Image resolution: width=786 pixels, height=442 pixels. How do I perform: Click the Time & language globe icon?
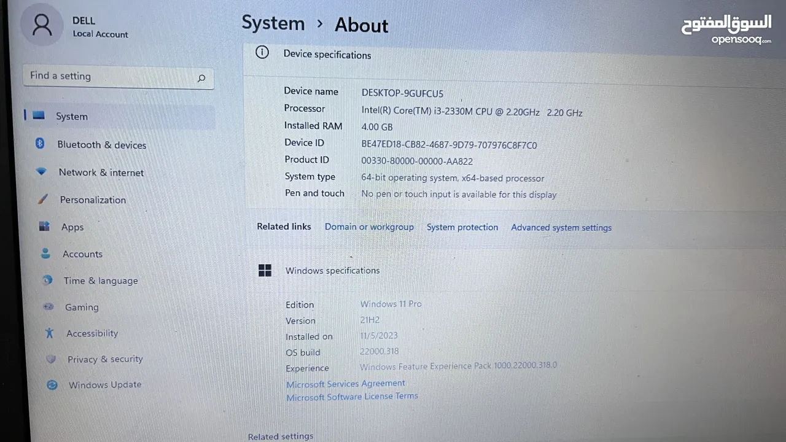click(x=47, y=280)
